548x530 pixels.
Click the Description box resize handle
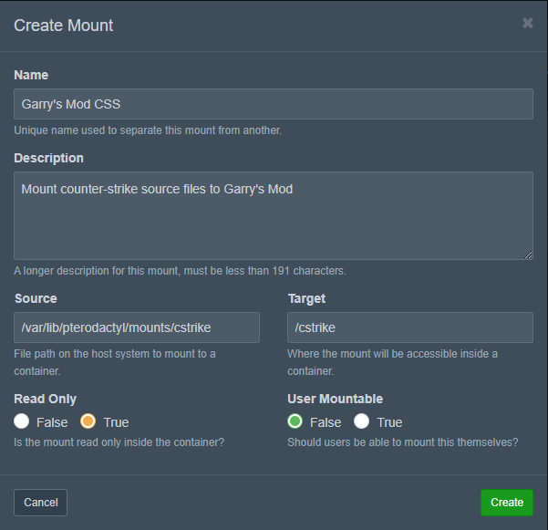528,255
